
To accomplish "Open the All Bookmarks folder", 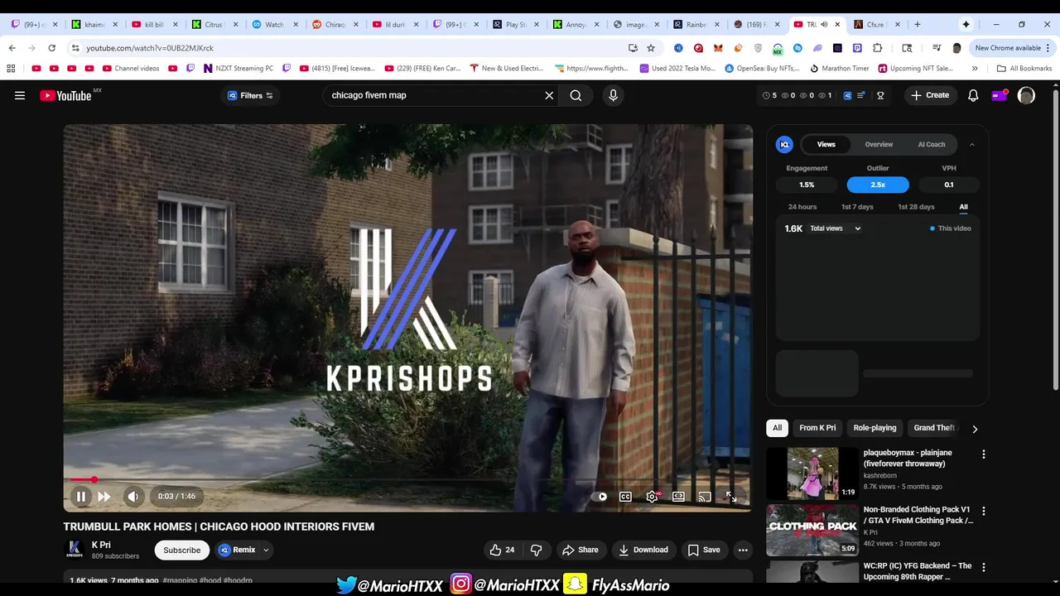I will [1024, 68].
